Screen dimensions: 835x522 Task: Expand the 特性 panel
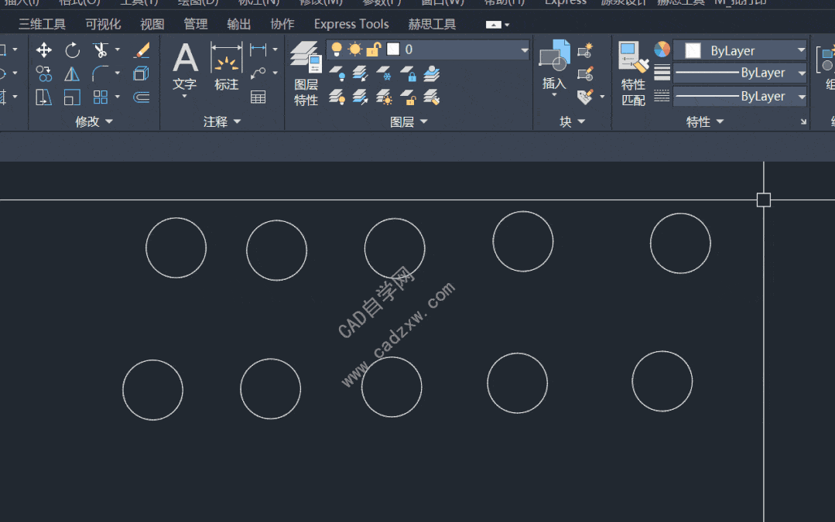click(704, 122)
